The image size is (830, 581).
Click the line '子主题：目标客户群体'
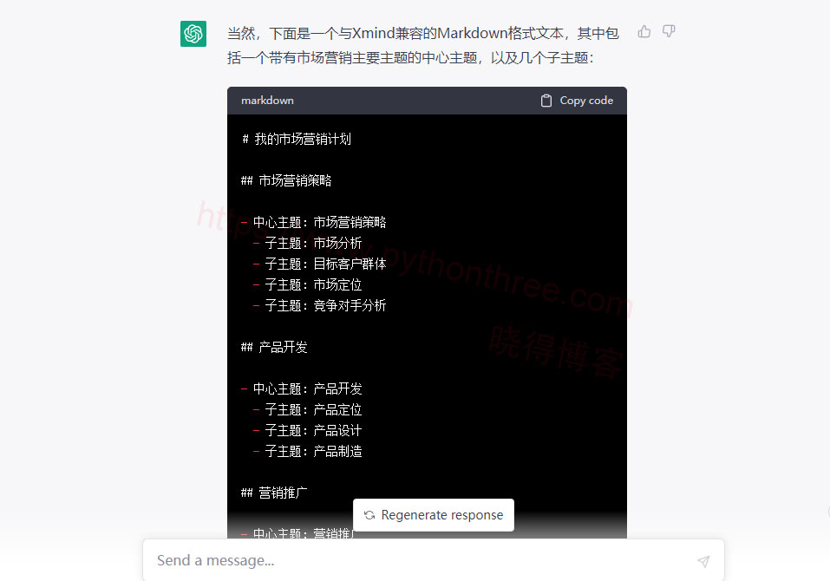tap(325, 264)
